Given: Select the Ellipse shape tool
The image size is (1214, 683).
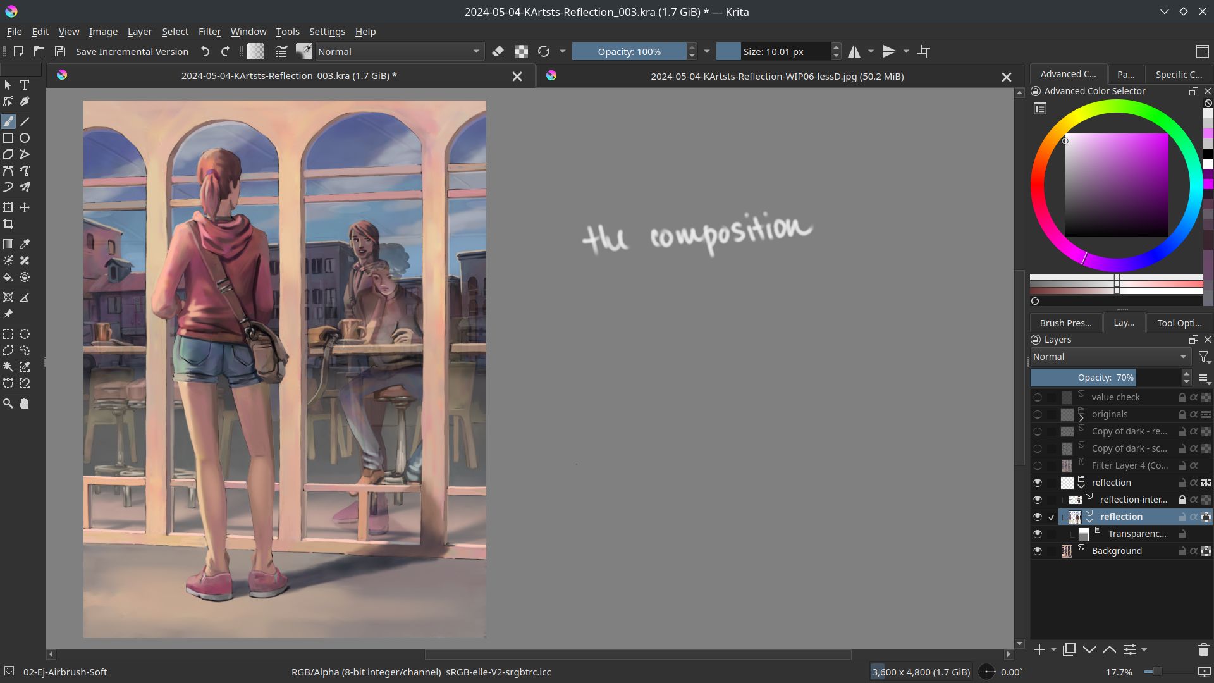Looking at the screenshot, I should pos(25,138).
